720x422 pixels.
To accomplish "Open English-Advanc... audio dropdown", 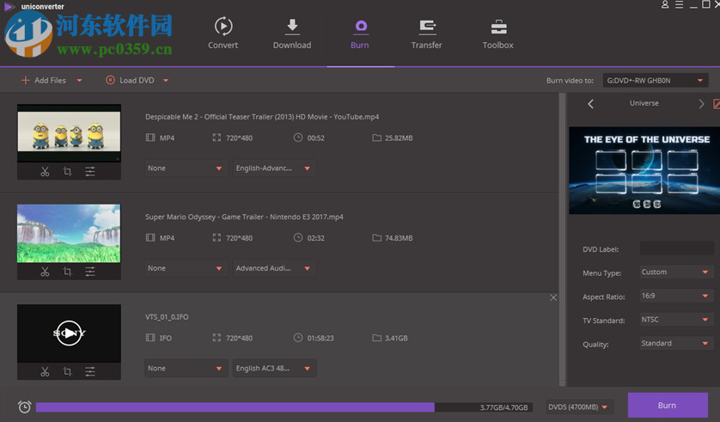I will click(274, 168).
